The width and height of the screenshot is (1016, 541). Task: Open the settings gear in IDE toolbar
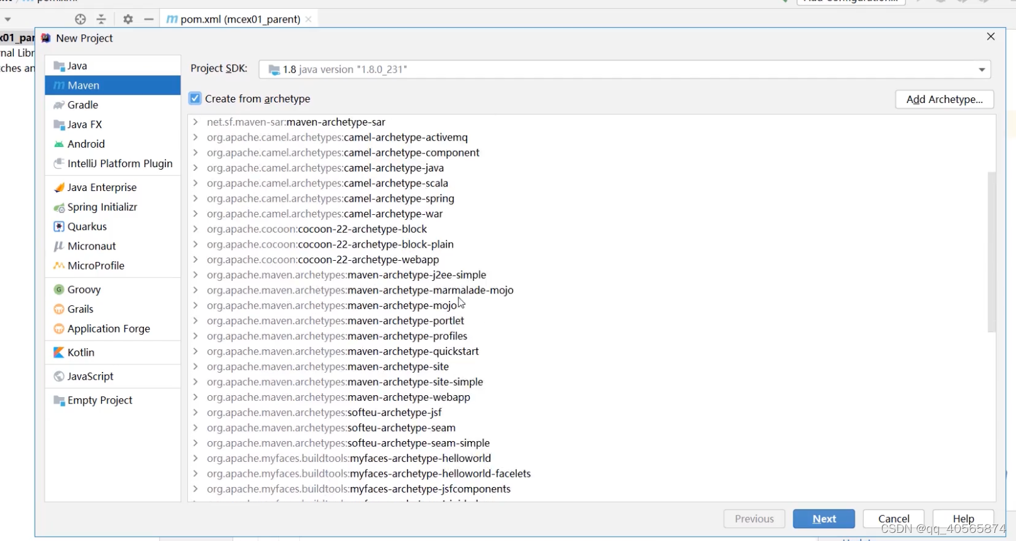128,19
